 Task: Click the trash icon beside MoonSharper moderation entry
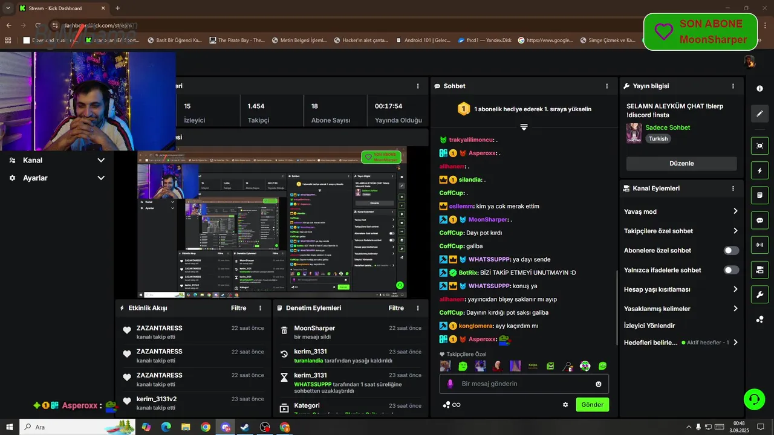point(284,330)
